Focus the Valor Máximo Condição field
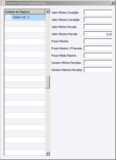 click(x=98, y=20)
